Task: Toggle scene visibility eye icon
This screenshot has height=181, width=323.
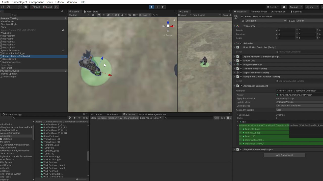Action: pos(117,15)
